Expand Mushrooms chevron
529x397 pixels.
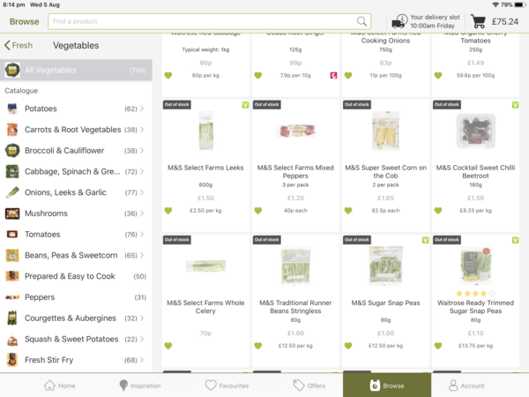pyautogui.click(x=142, y=213)
